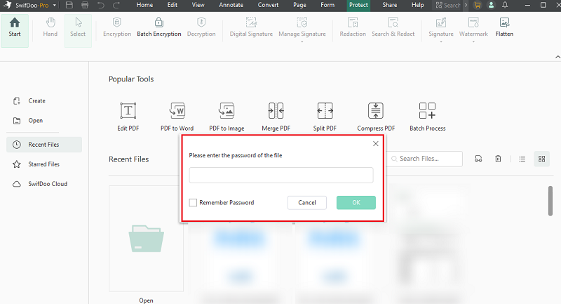561x304 pixels.
Task: Expand more ribbon tabs chevron
Action: pos(466,5)
